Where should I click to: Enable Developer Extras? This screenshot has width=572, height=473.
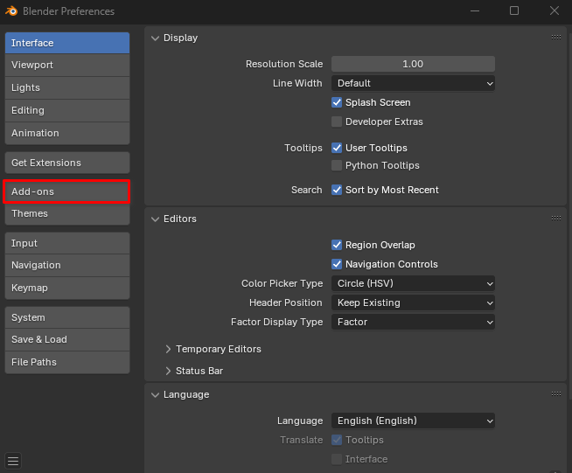point(337,122)
